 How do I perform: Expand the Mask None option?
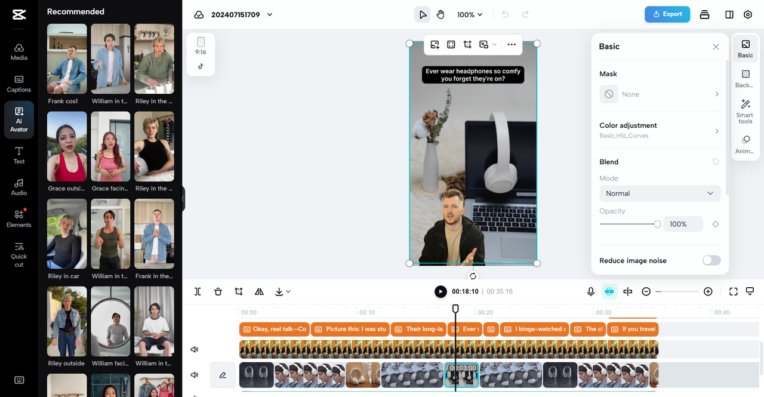pyautogui.click(x=660, y=94)
